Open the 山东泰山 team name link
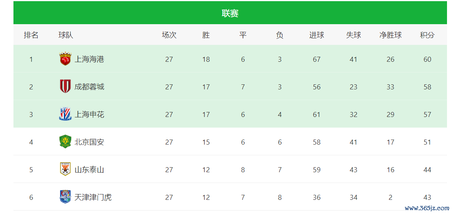Viewport: 452px width, 214px height. [x=89, y=170]
